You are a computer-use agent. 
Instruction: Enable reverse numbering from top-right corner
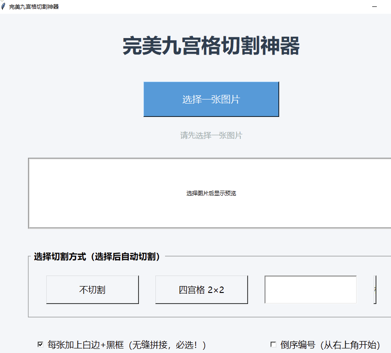click(x=273, y=345)
